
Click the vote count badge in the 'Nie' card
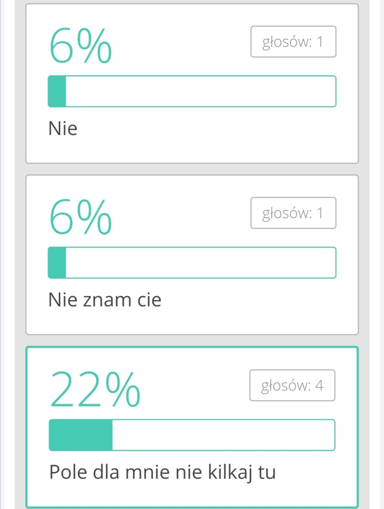(x=293, y=42)
